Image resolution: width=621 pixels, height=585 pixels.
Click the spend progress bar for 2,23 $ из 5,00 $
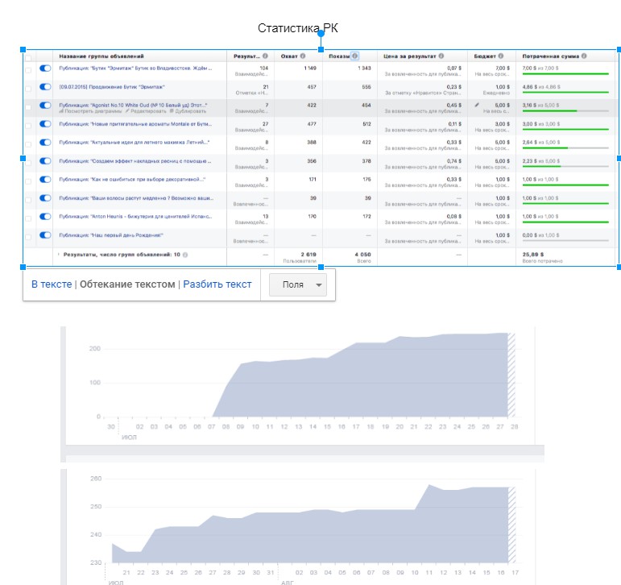click(x=565, y=167)
